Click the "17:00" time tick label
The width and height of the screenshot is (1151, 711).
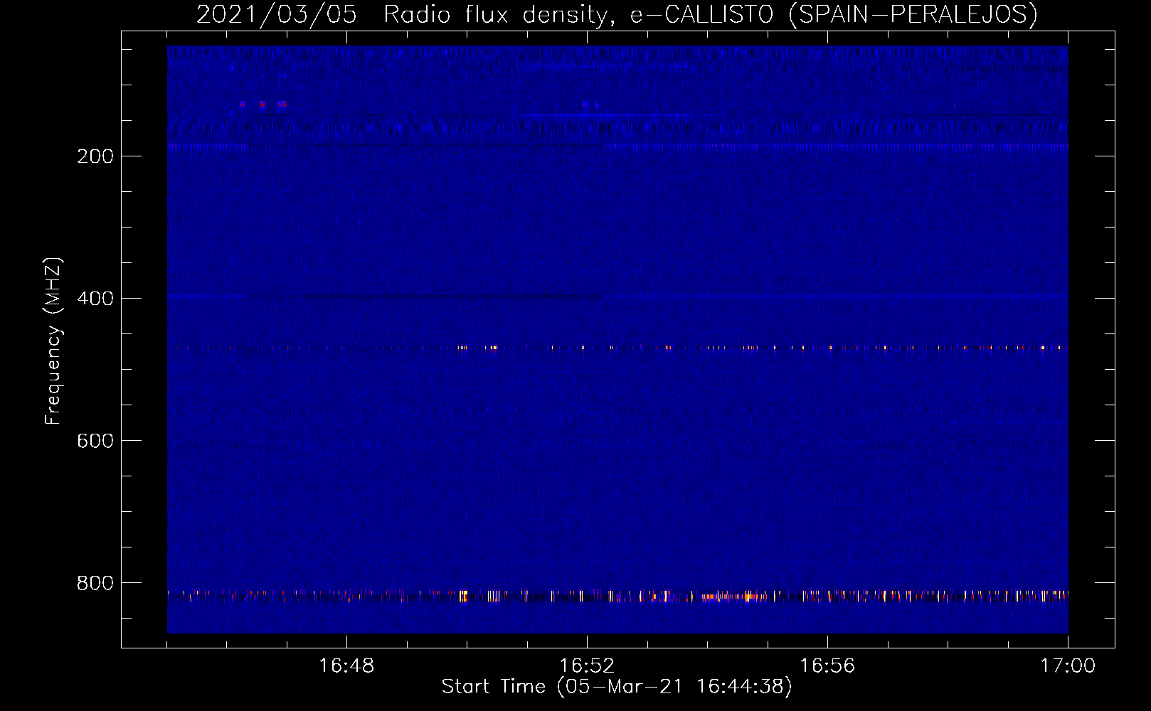(1068, 666)
